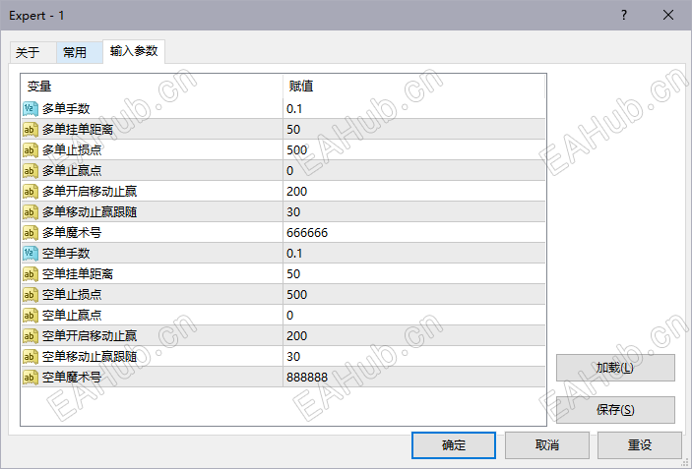Select the value 888888

tap(307, 378)
